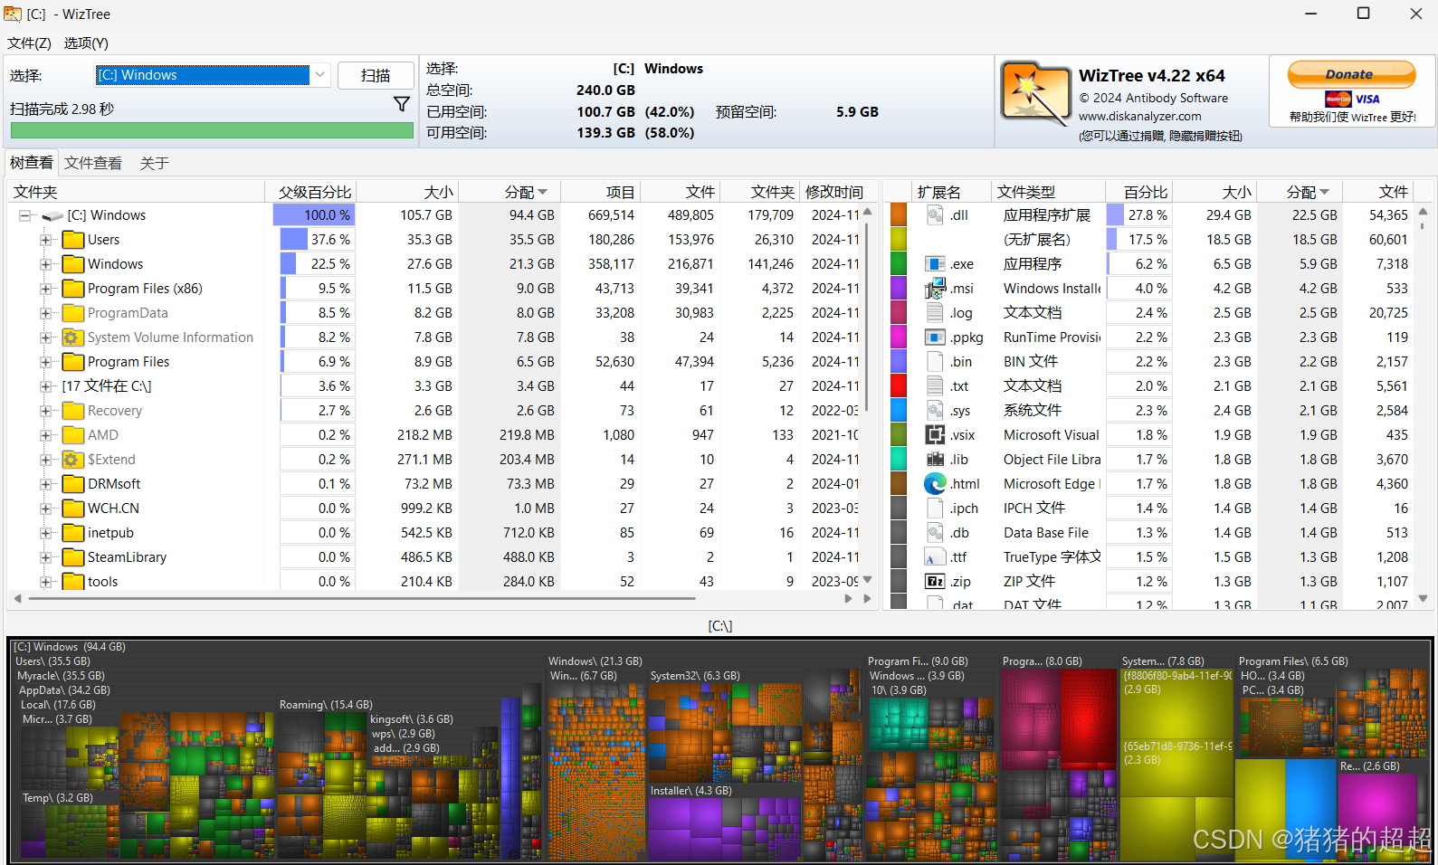
Task: Click the 扫描 scan button
Action: pos(376,76)
